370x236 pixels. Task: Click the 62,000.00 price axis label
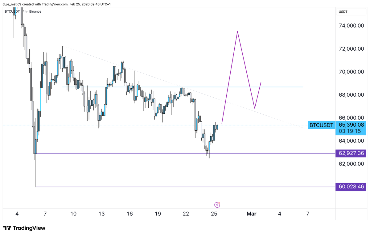tap(351, 164)
